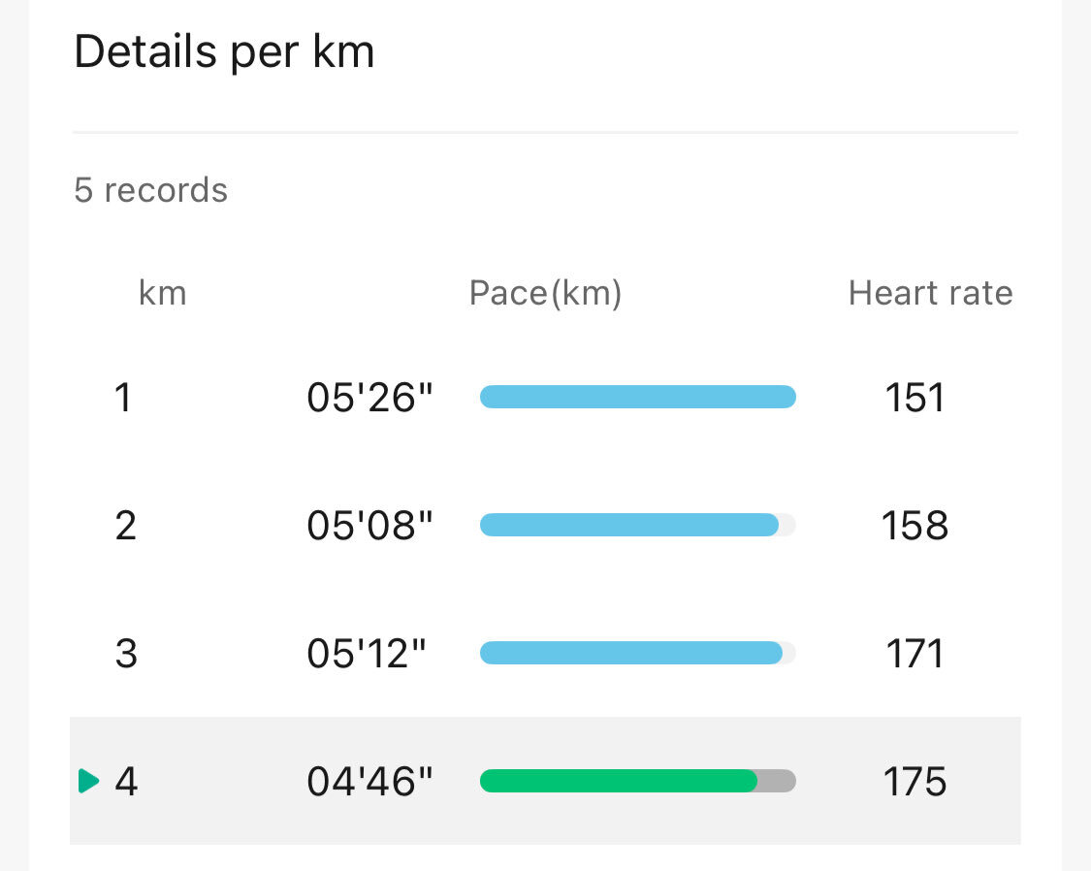This screenshot has height=871, width=1091.
Task: Click the 05'08" pace value
Action: (369, 526)
